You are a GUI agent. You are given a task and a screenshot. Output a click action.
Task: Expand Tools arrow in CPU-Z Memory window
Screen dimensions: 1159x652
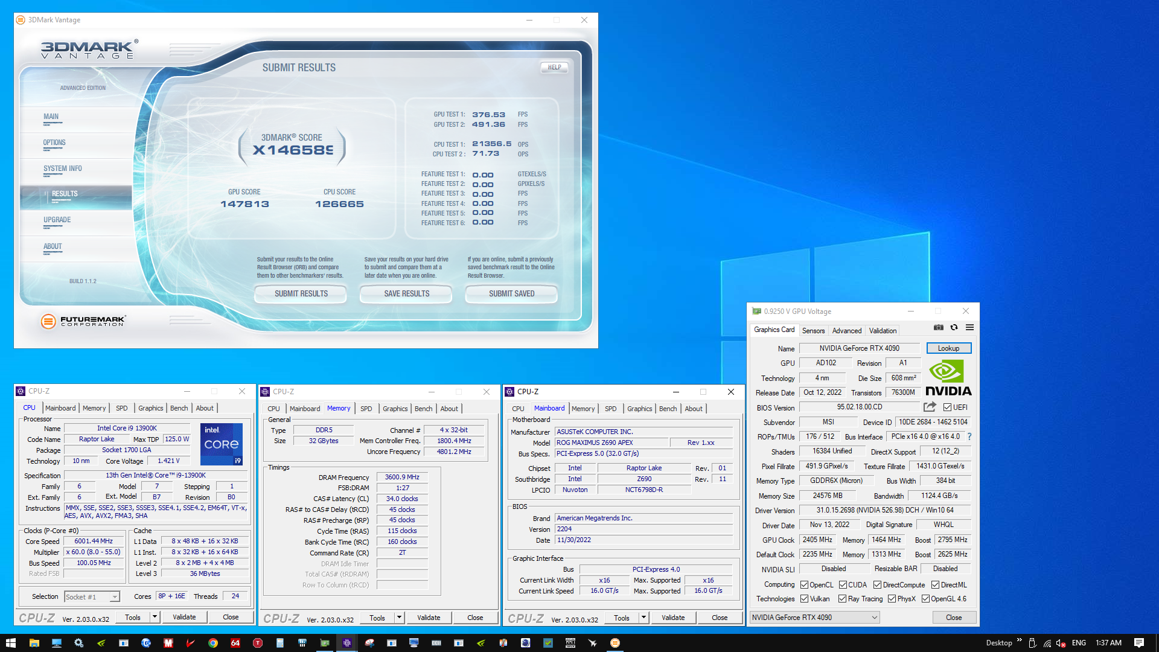pos(399,618)
